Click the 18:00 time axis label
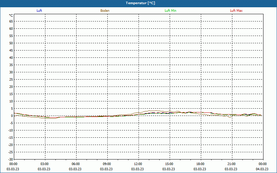The height and width of the screenshot is (173, 277). pyautogui.click(x=200, y=164)
